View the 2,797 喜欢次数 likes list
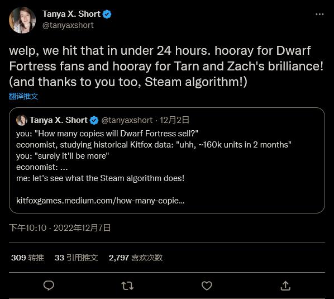Screen dimensions: 334x299 pos(136,258)
